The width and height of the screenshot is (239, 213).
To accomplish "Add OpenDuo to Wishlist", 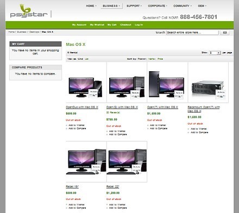I will click(x=77, y=125).
